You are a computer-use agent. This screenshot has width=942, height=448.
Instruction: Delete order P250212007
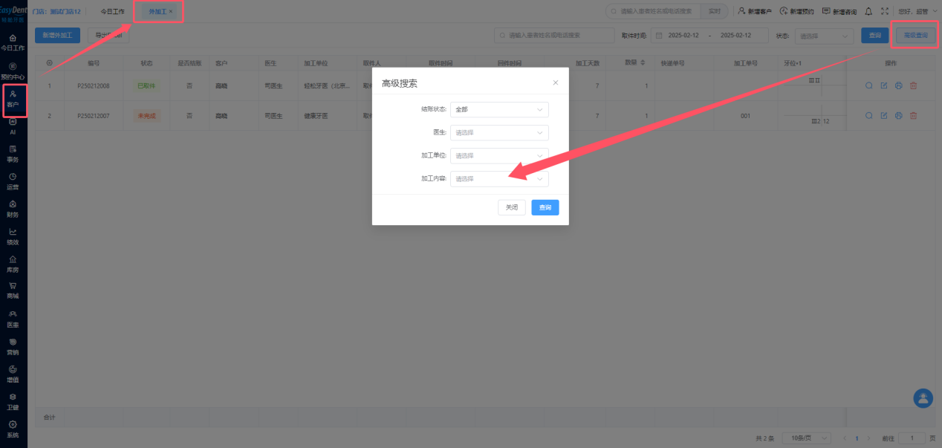[x=914, y=115]
